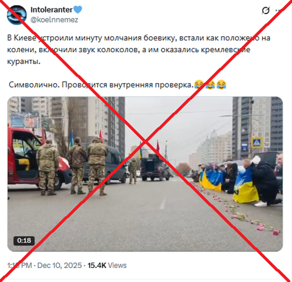292x282 pixels.
Task: Open the three-dots more options menu
Action: [278, 10]
